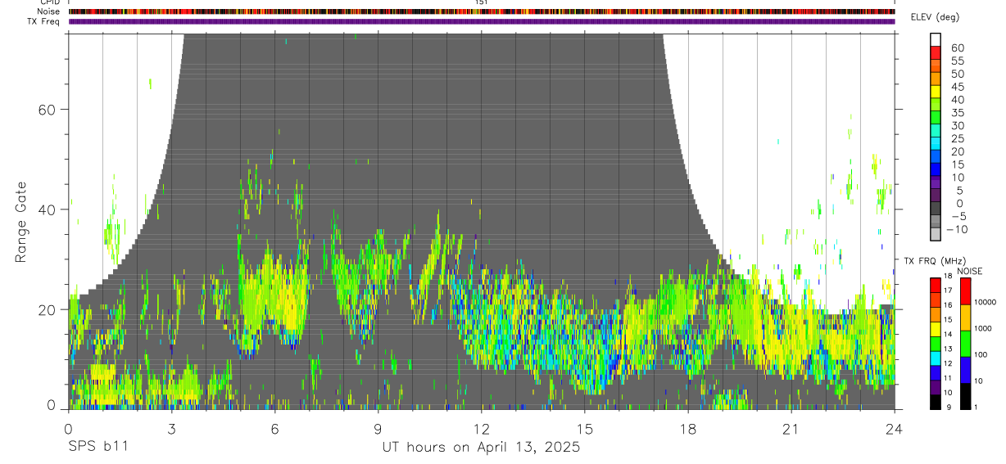Click the orange 1000 band in NOISE scale
The width and height of the screenshot is (1006, 464).
(x=965, y=318)
